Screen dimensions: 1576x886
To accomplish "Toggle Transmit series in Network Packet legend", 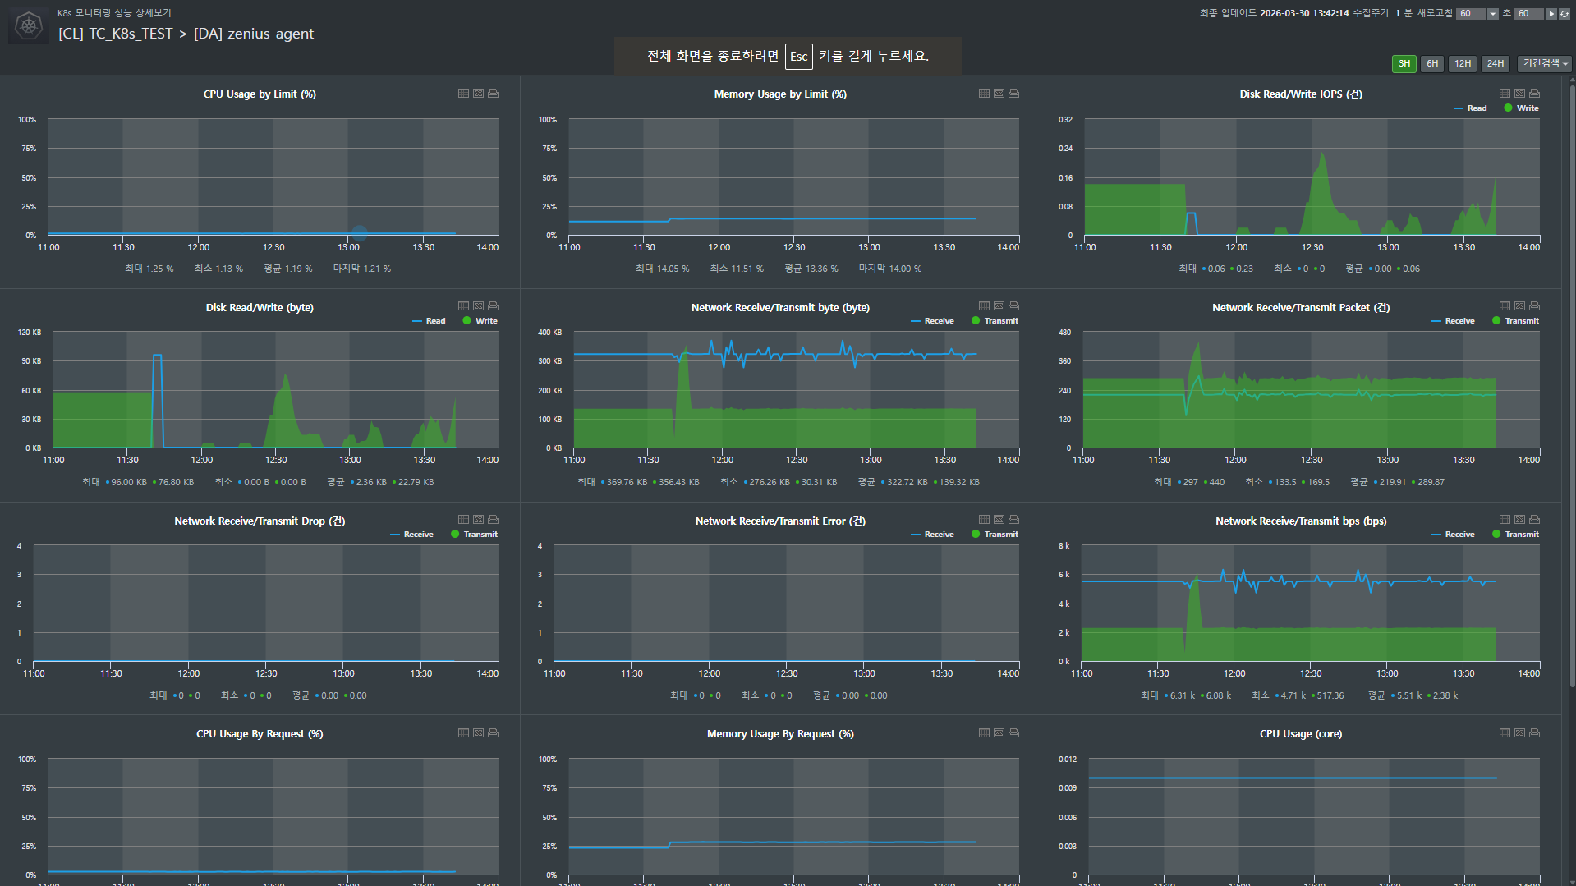I will 1515,321.
